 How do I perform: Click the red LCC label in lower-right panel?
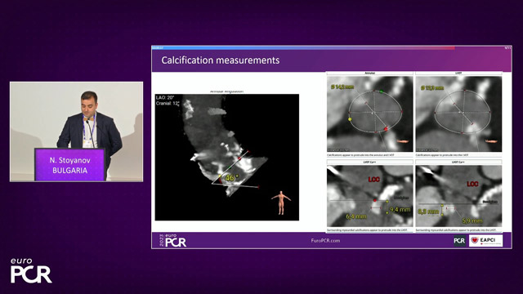coord(472,184)
